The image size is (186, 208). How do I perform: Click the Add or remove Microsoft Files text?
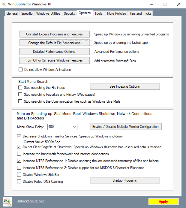click(115, 61)
